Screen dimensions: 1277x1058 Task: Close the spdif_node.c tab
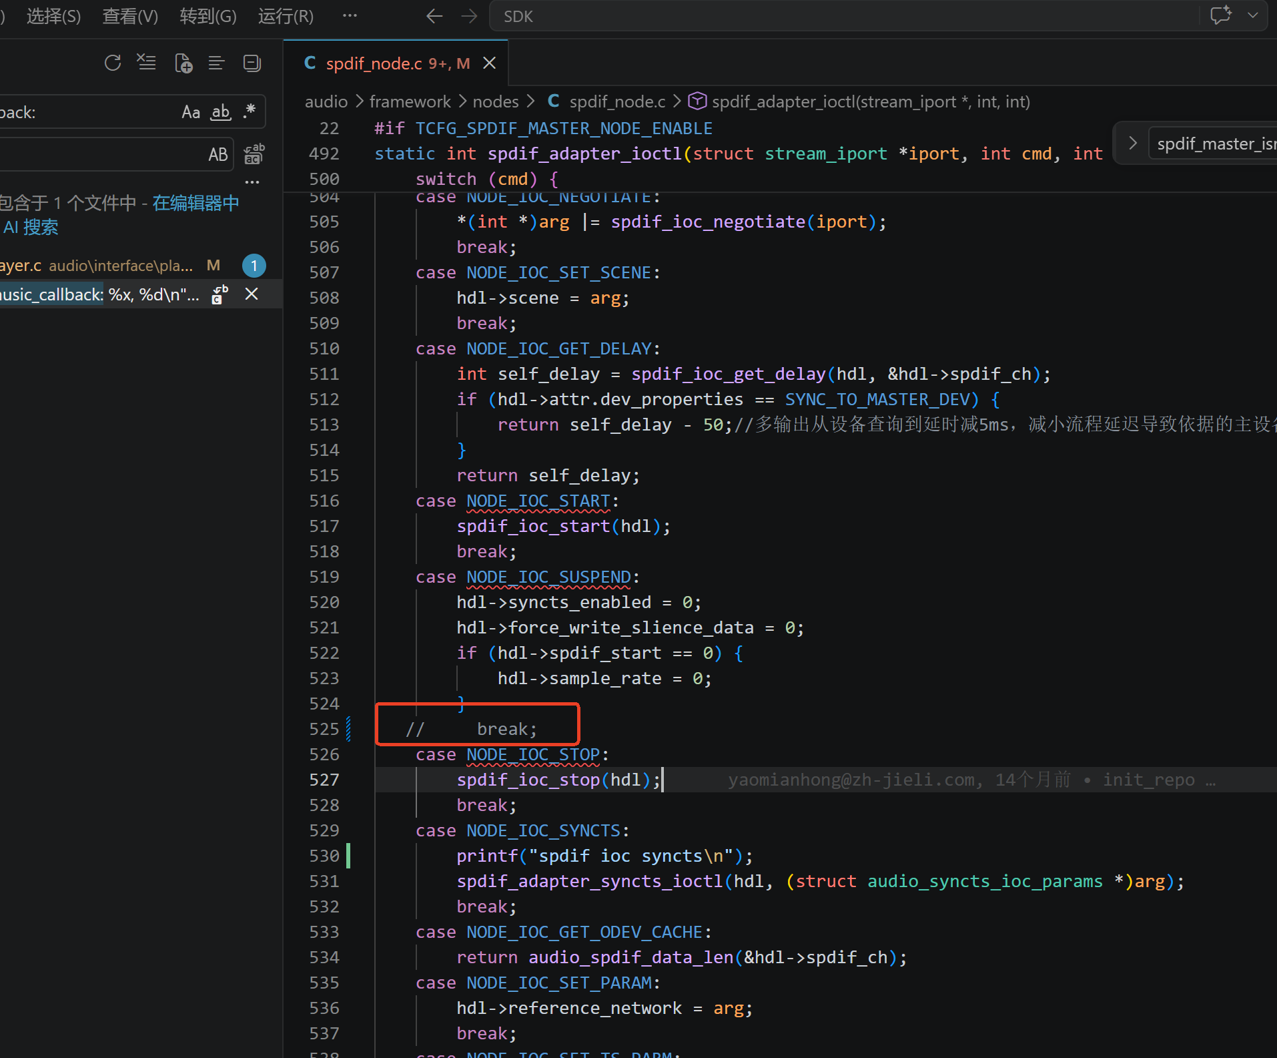pyautogui.click(x=490, y=63)
